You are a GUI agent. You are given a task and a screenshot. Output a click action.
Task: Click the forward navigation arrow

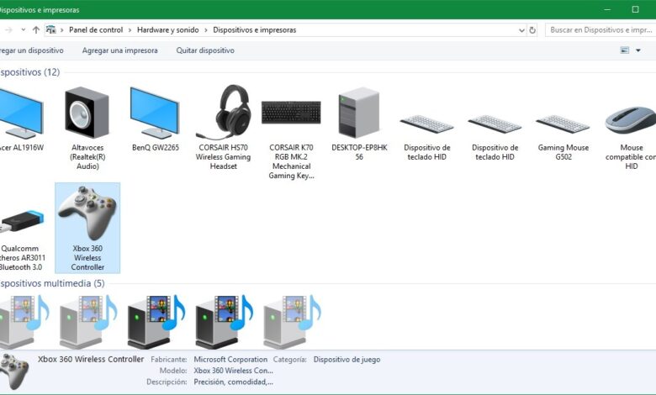tap(8, 30)
